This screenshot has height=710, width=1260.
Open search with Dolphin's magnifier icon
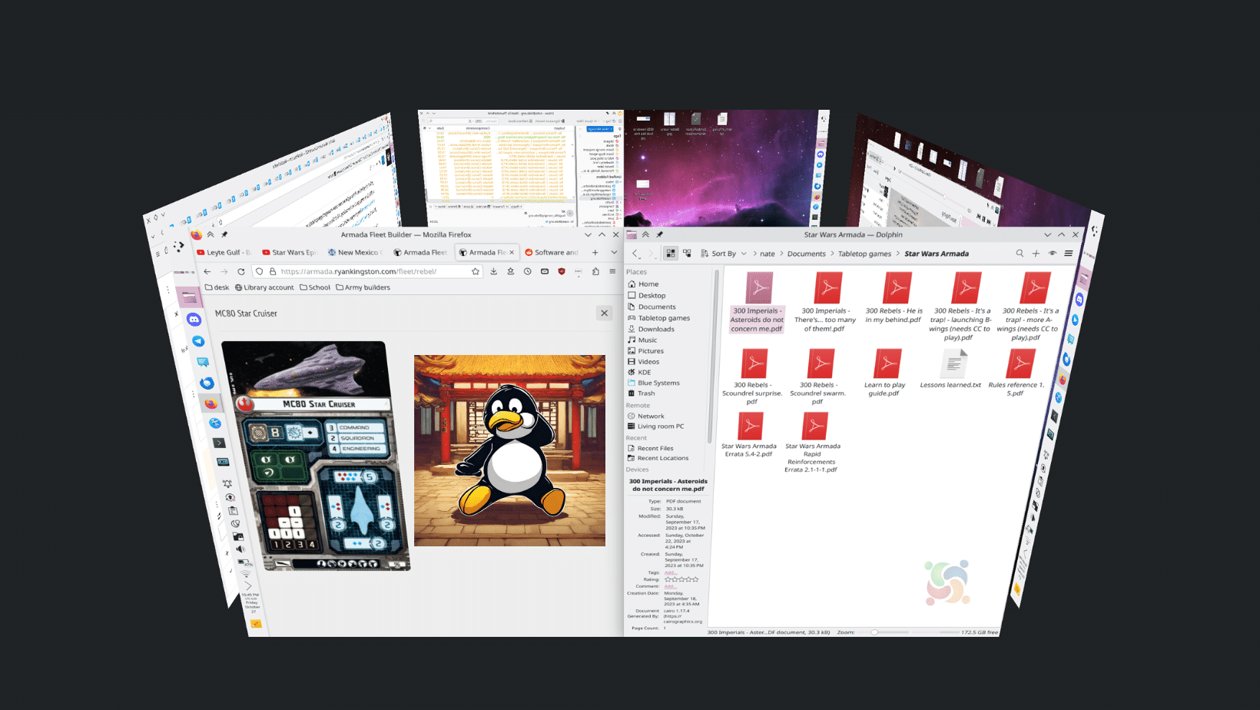(1020, 253)
